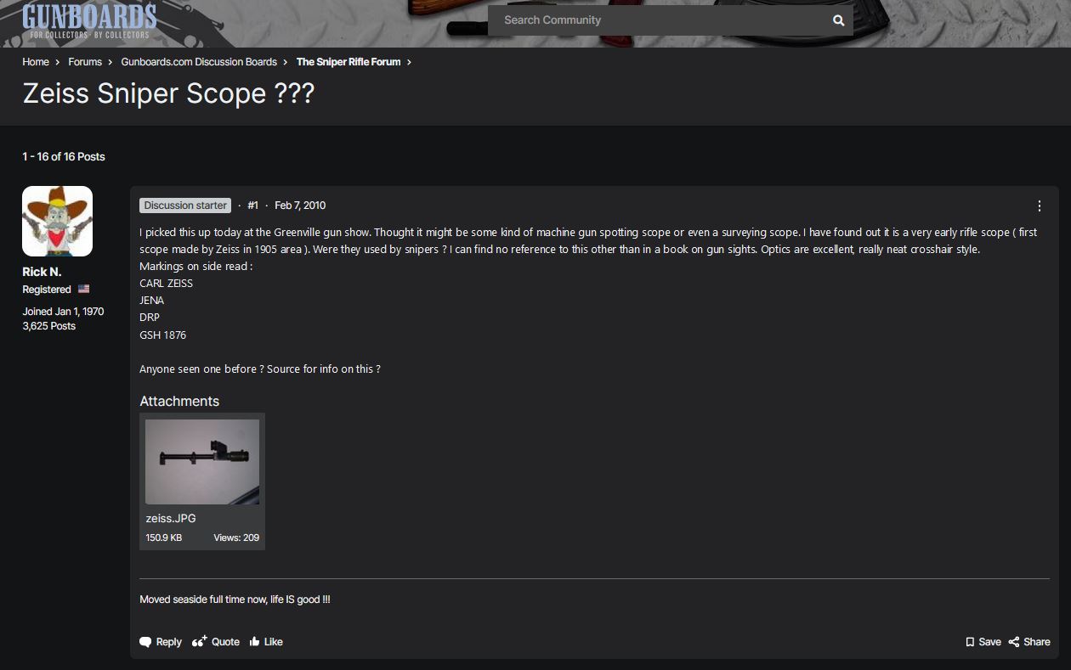This screenshot has height=670, width=1071.
Task: Share the post via the Share icon
Action: [x=1029, y=642]
